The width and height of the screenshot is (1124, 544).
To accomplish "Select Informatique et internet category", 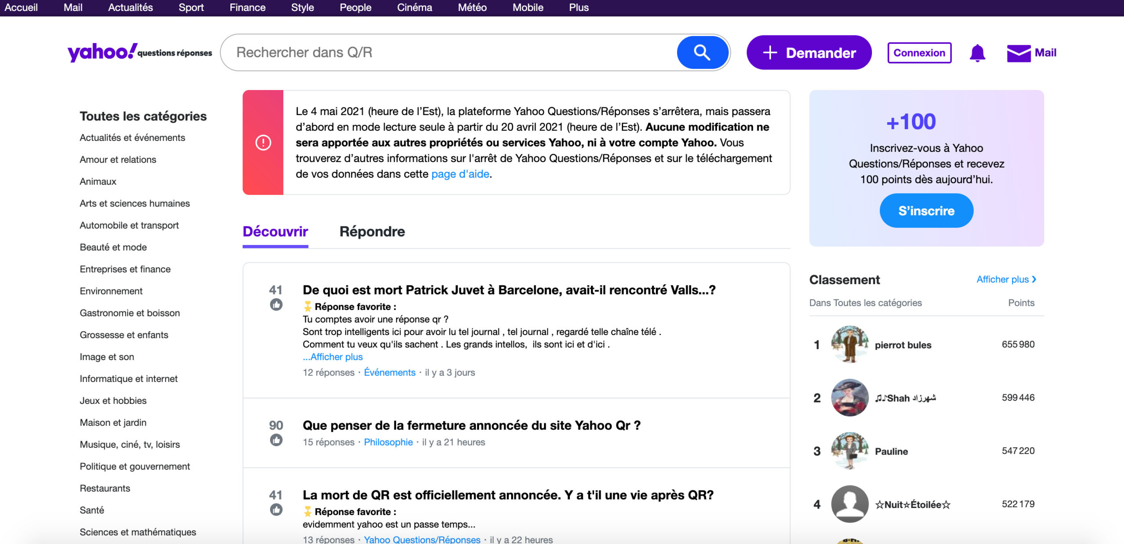I will [x=129, y=379].
